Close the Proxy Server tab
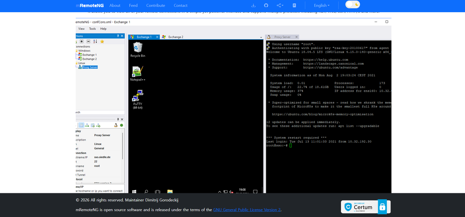 pyautogui.click(x=296, y=37)
